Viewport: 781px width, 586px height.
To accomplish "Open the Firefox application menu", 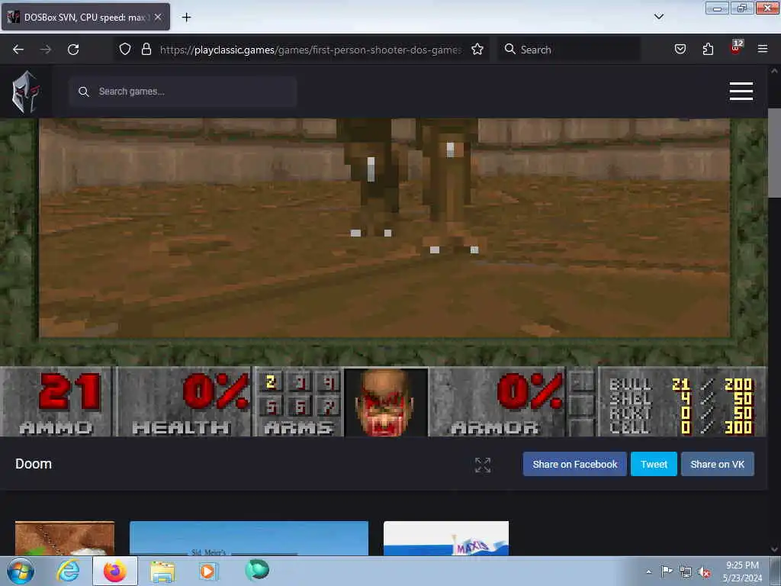I will [x=762, y=49].
